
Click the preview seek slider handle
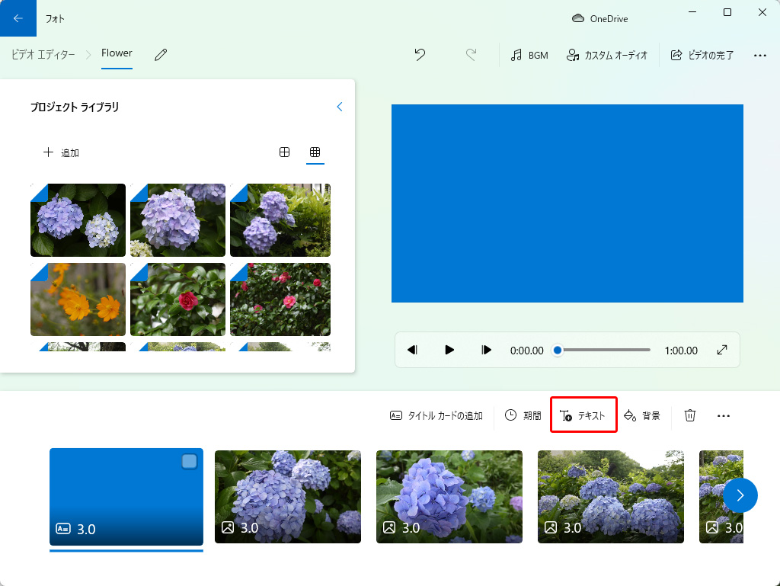(558, 351)
